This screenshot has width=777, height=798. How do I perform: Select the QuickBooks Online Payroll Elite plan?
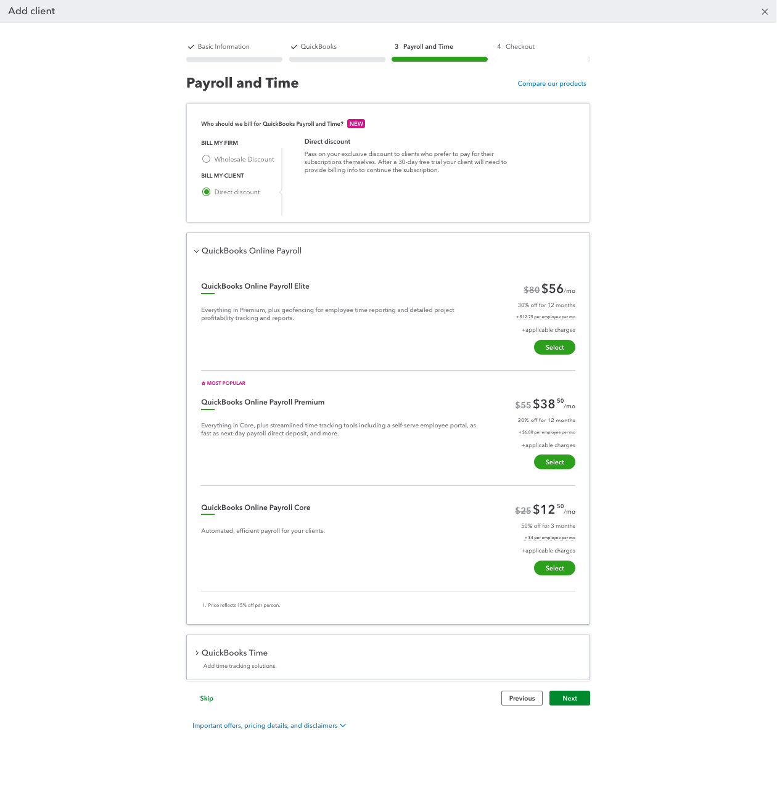[554, 347]
